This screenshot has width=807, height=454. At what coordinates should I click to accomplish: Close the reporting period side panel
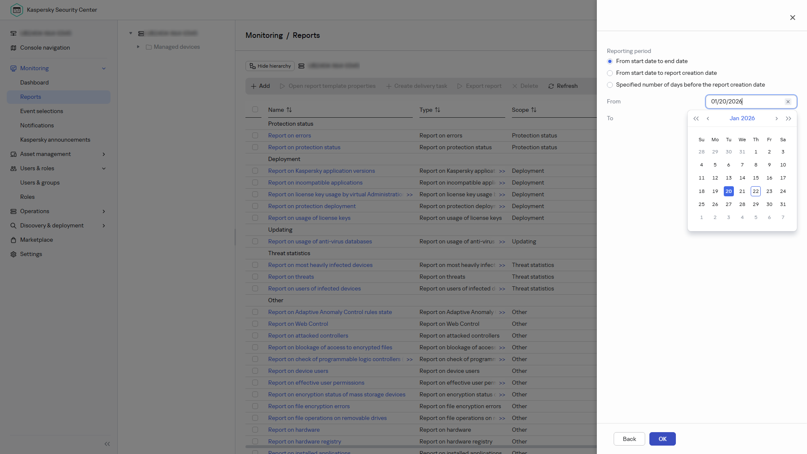[793, 18]
